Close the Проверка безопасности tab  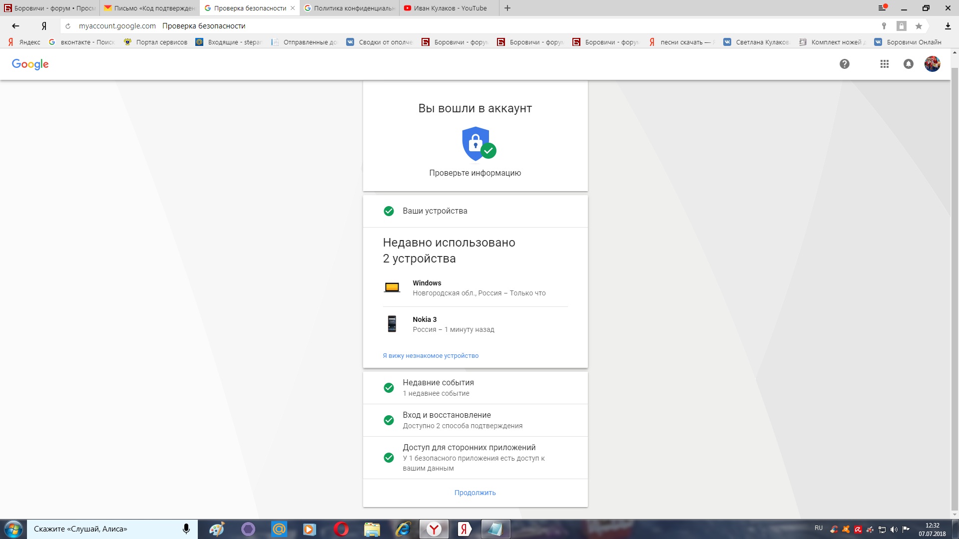pos(293,8)
